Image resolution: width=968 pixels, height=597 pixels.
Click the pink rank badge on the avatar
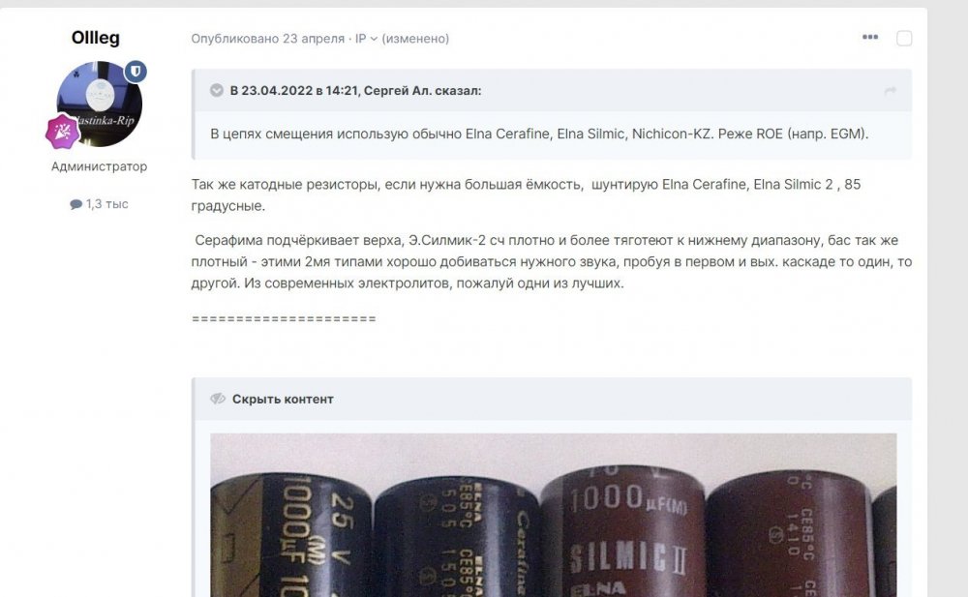[x=62, y=132]
